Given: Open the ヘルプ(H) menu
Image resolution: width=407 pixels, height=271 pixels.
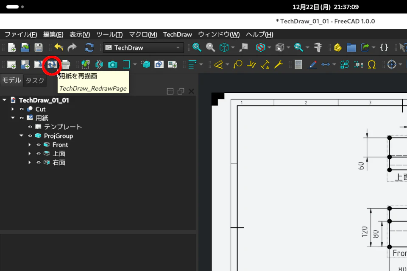Looking at the screenshot, I should [x=259, y=34].
